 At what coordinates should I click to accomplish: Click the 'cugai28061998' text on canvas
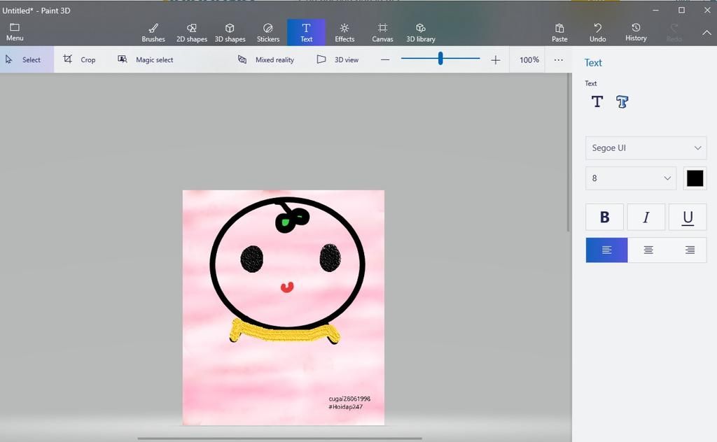[x=349, y=399]
